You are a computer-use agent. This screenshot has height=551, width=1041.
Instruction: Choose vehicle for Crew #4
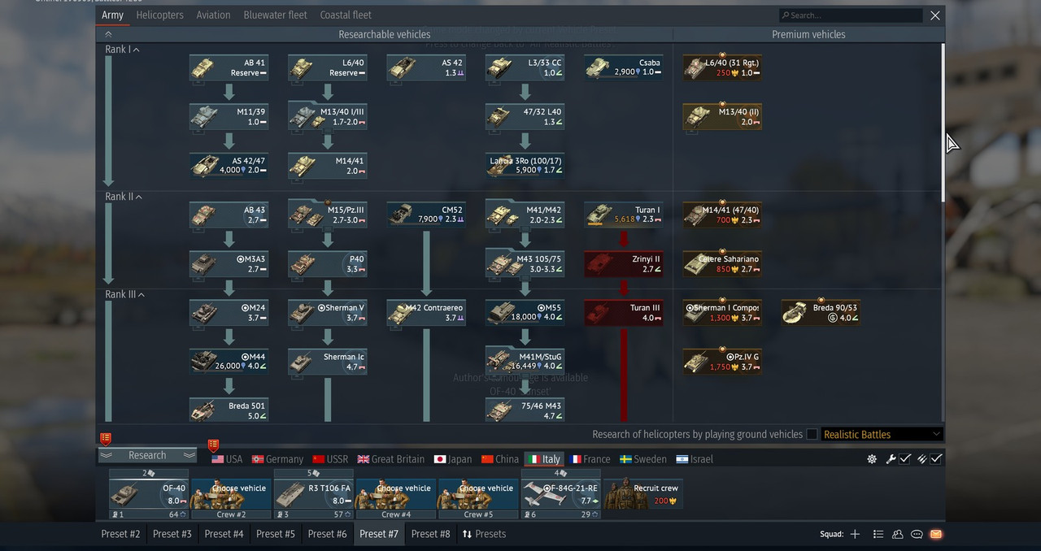(x=395, y=499)
